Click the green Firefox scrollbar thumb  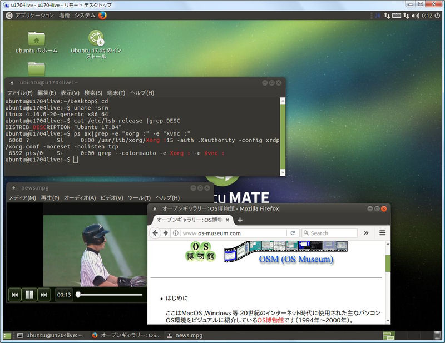tap(388, 264)
